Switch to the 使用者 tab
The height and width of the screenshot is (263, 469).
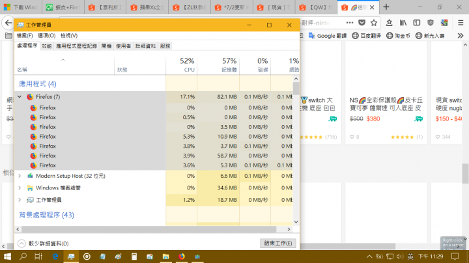click(123, 46)
